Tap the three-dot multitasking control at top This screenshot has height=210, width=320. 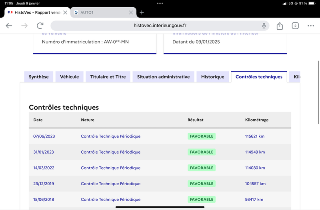coord(160,3)
